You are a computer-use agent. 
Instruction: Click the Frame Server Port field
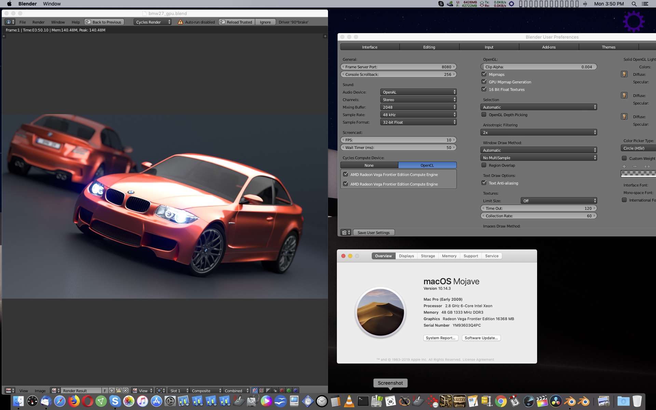[x=398, y=67]
